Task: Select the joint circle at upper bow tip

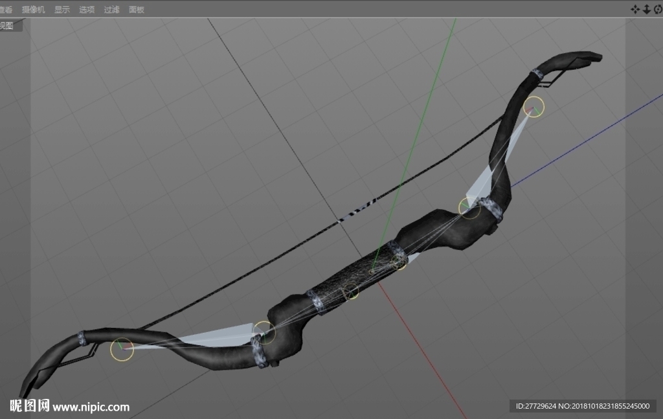Action: coord(534,107)
